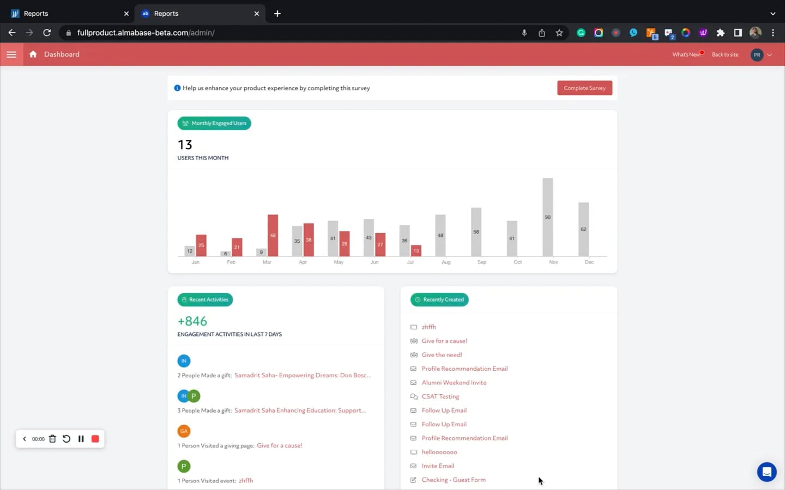Pause the screen recording
Viewport: 785px width, 490px height.
pyautogui.click(x=81, y=439)
